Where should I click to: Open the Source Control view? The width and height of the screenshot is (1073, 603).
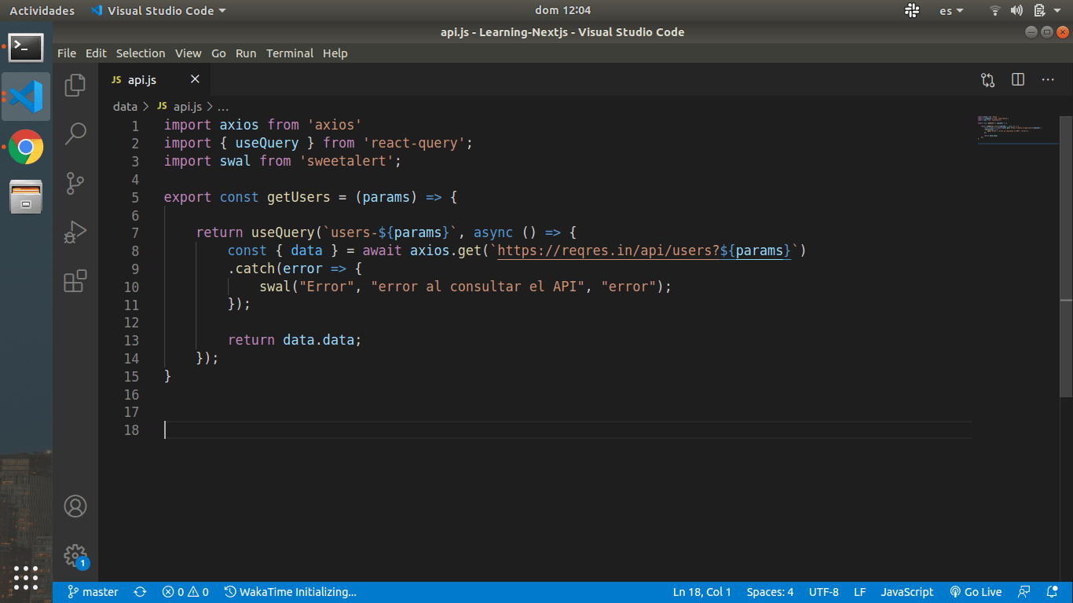(x=75, y=183)
